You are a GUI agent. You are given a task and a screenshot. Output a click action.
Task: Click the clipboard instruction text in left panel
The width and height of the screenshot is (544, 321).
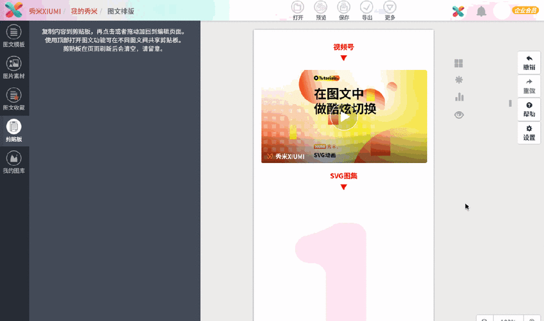(113, 40)
